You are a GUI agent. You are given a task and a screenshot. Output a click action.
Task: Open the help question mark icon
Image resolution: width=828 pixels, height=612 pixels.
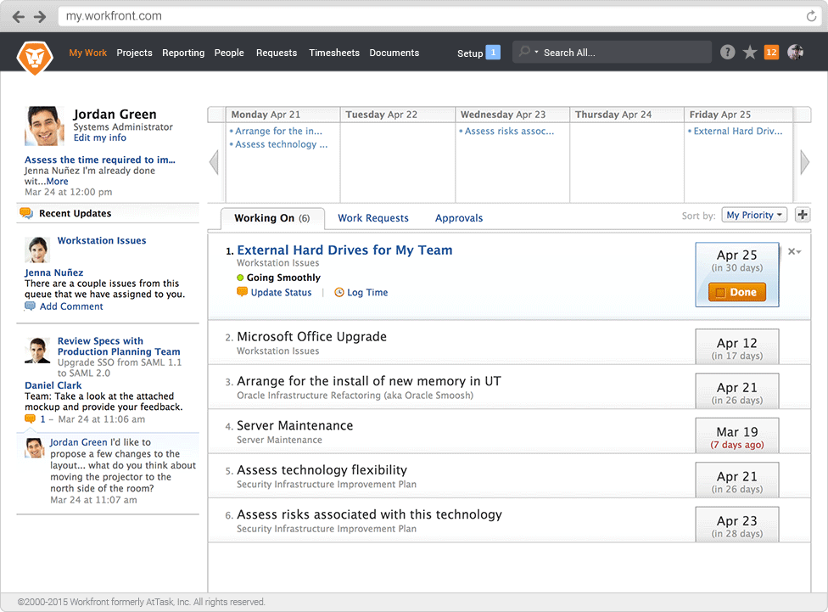click(727, 53)
